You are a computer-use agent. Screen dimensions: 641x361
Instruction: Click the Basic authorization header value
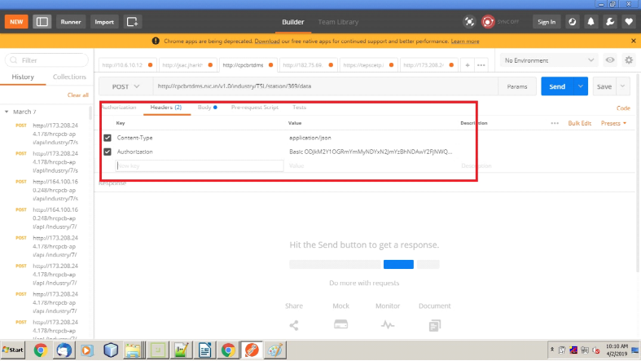[371, 152]
